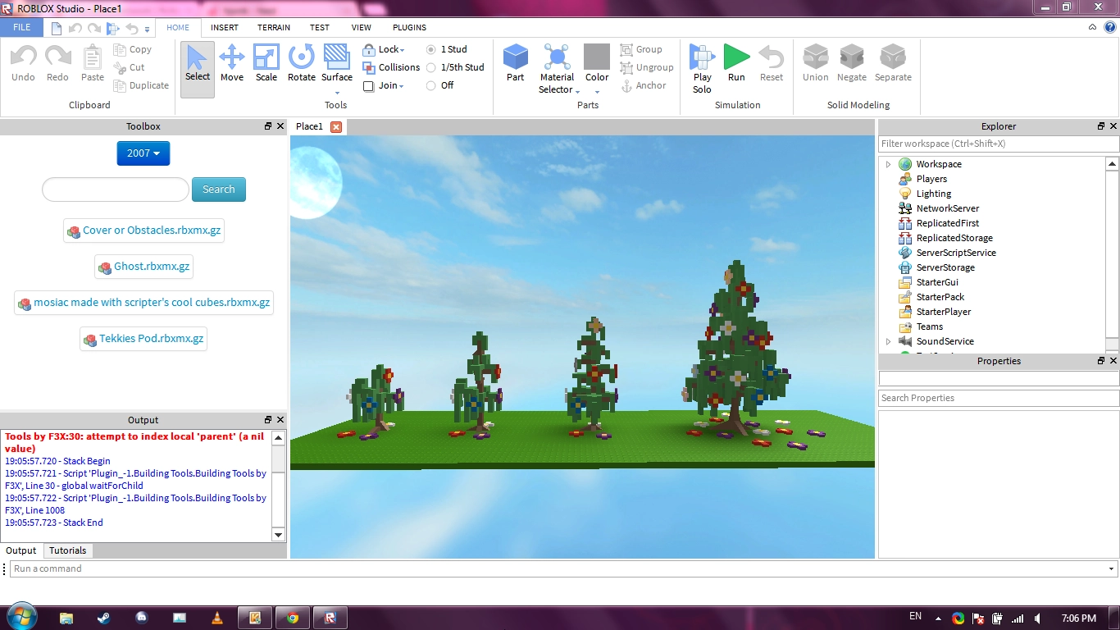
Task: Open the Color dropdown arrow
Action: coord(597,91)
